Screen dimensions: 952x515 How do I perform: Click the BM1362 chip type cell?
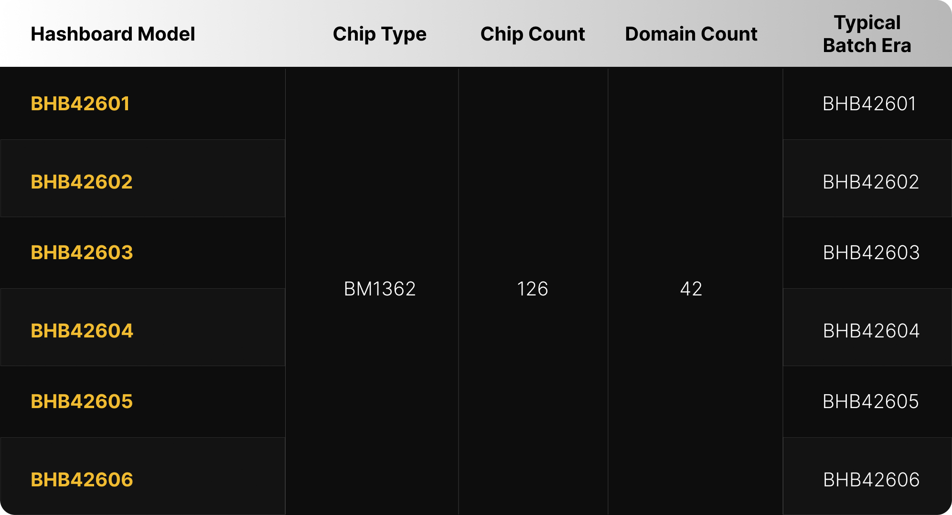380,289
